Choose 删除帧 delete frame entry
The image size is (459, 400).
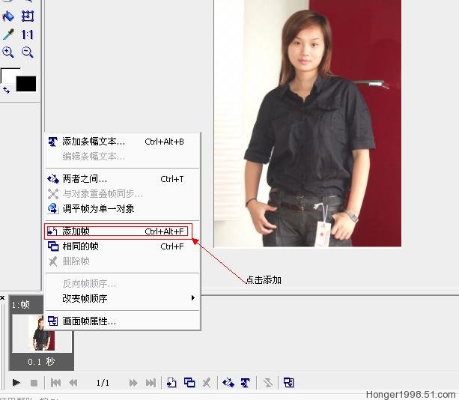coord(122,261)
